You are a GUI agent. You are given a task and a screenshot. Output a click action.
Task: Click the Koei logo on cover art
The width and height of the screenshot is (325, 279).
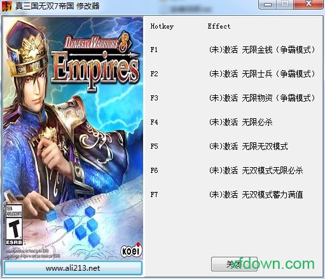pyautogui.click(x=131, y=250)
